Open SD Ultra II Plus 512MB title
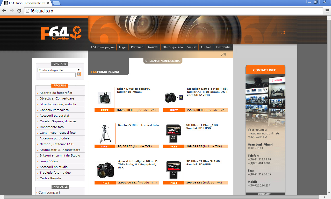The height and width of the screenshot is (199, 331). point(203,163)
